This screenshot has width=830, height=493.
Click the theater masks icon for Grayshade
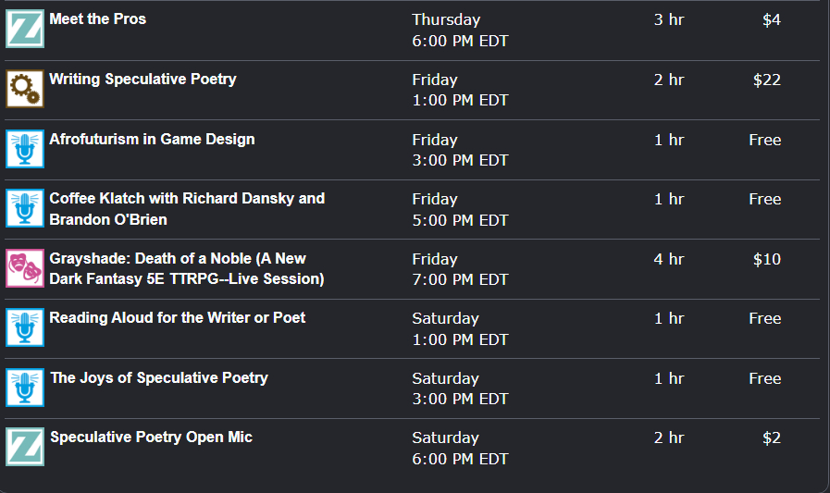(x=25, y=268)
